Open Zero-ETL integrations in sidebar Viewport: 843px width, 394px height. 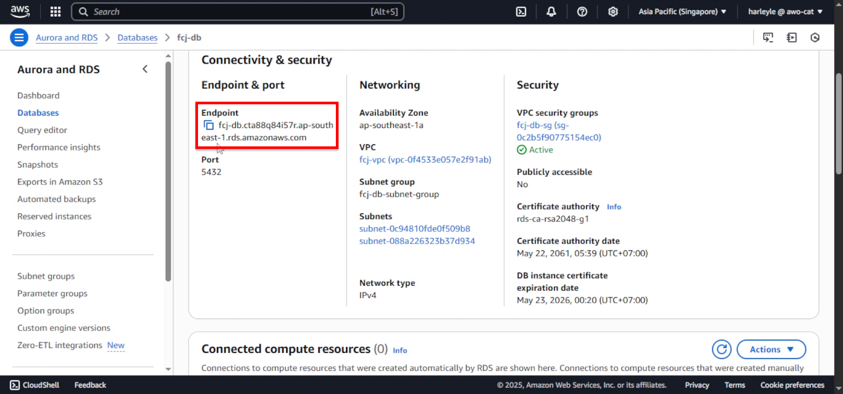pyautogui.click(x=60, y=345)
